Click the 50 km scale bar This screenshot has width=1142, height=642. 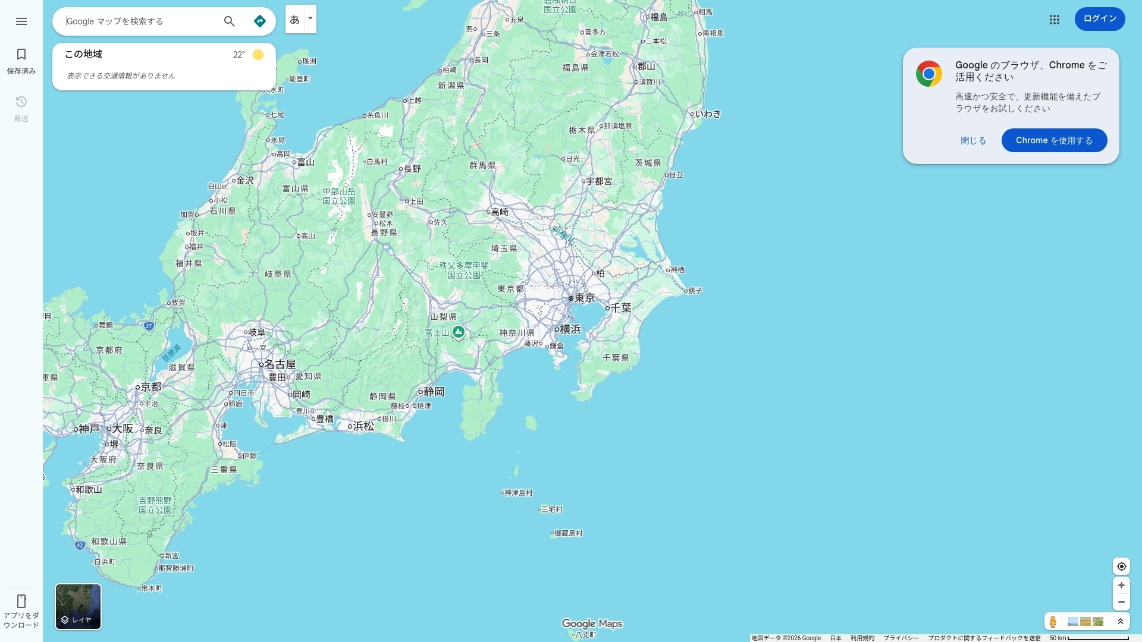coord(1089,638)
